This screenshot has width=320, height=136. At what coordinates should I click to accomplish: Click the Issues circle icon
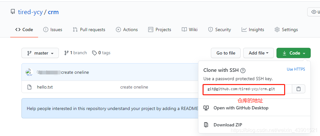coord(46,30)
